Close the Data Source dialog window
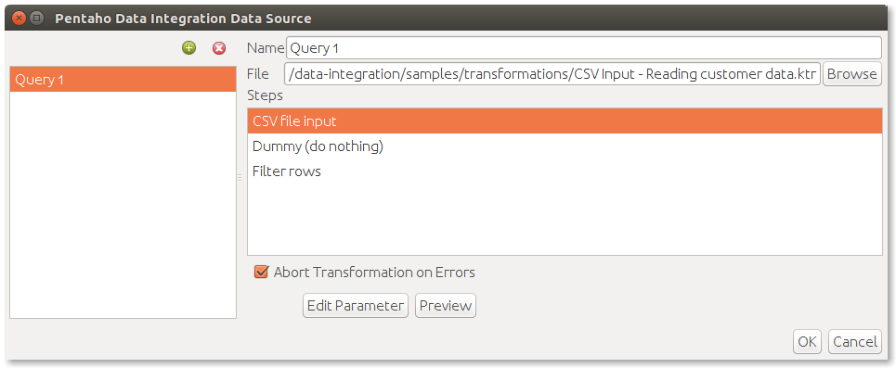The image size is (896, 368). pyautogui.click(x=19, y=19)
